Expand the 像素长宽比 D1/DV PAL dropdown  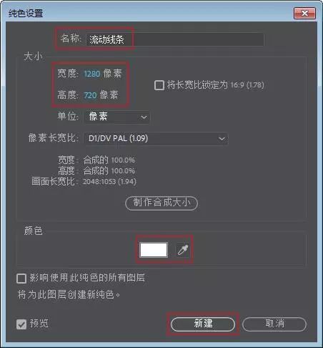coord(156,138)
